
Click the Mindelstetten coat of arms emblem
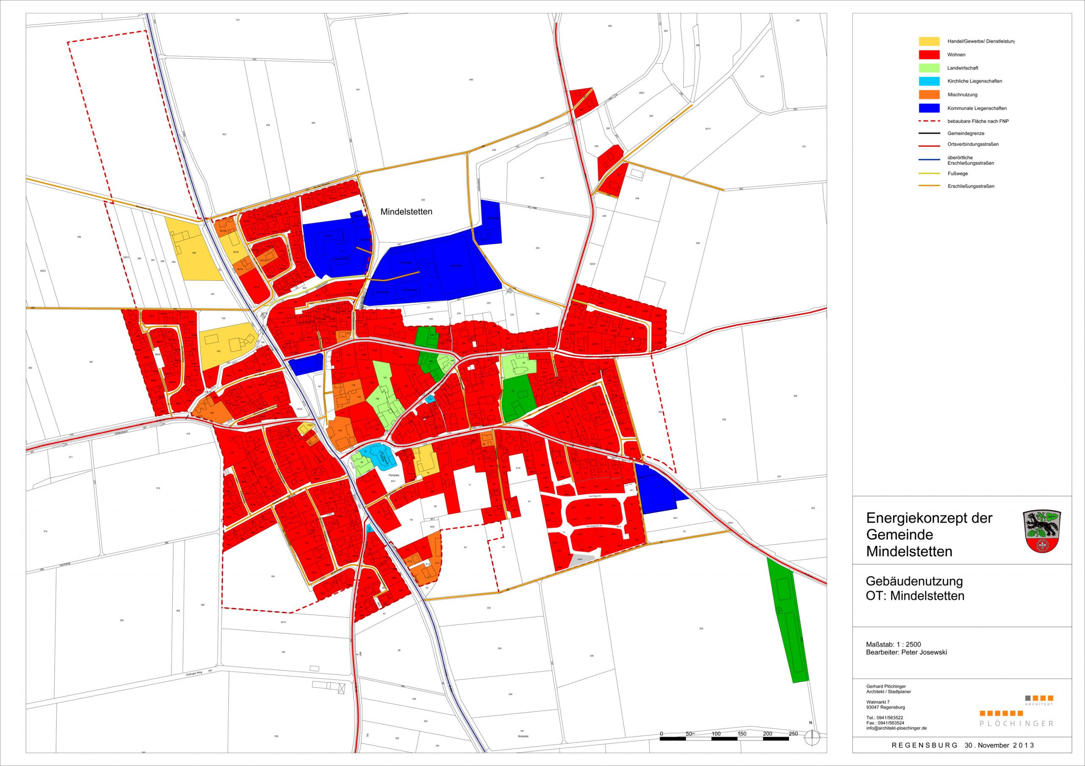click(1041, 530)
